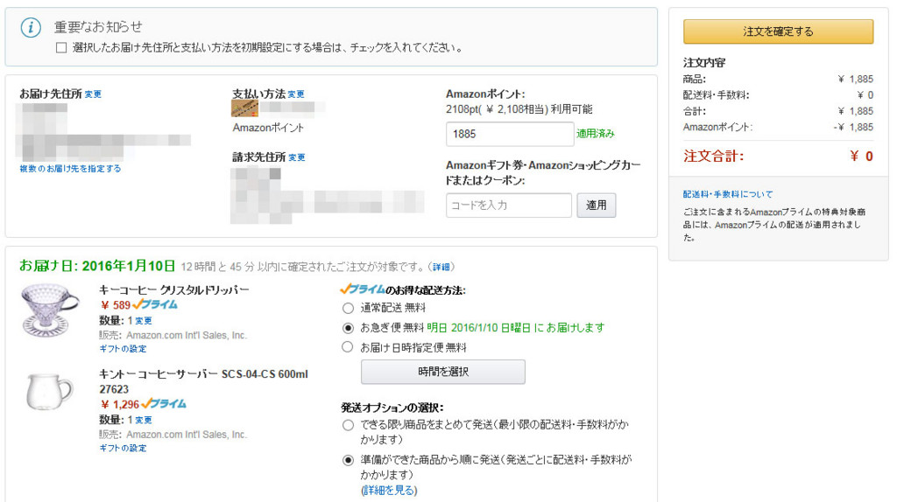Click the Prime logo beside ¥589 price
897x502 pixels.
(155, 305)
